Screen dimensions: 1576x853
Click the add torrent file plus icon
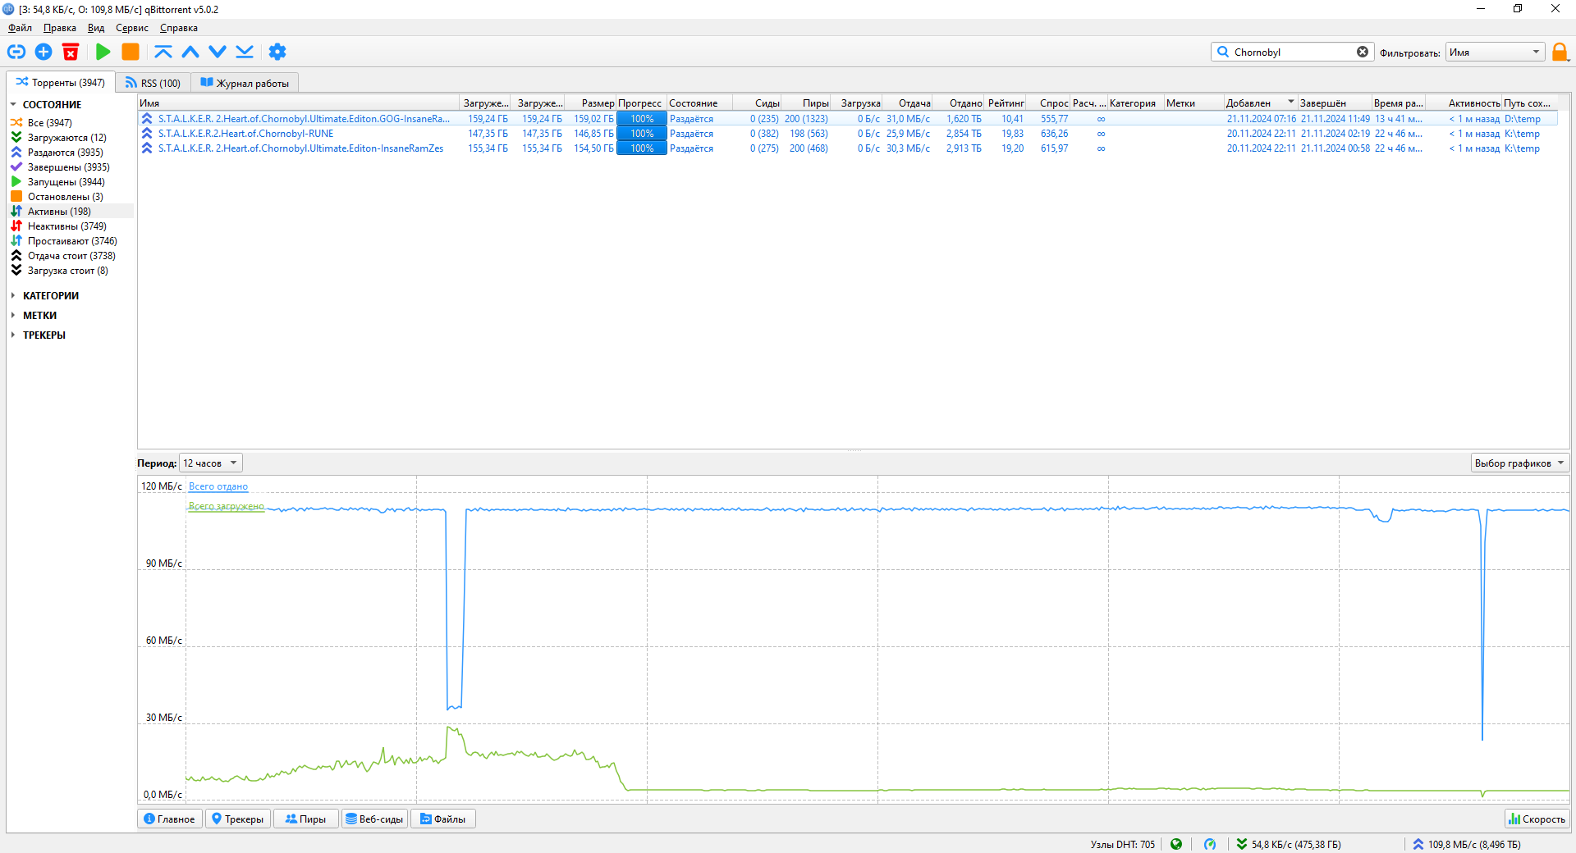[x=44, y=52]
